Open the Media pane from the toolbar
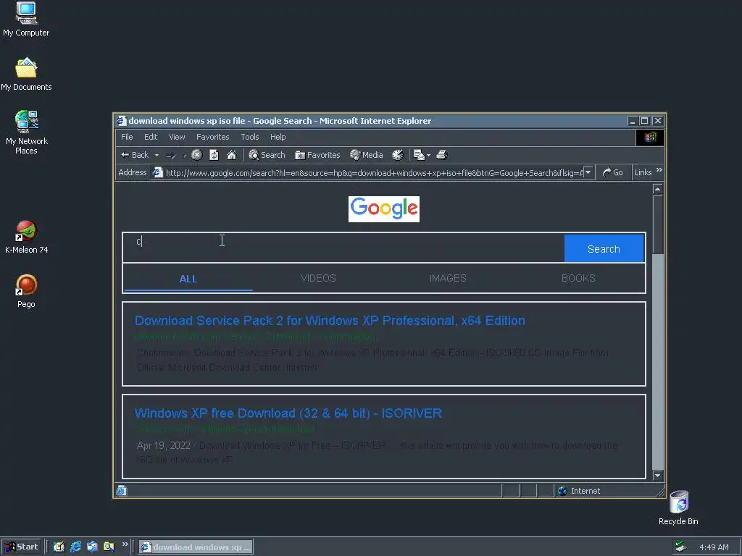 pyautogui.click(x=366, y=155)
